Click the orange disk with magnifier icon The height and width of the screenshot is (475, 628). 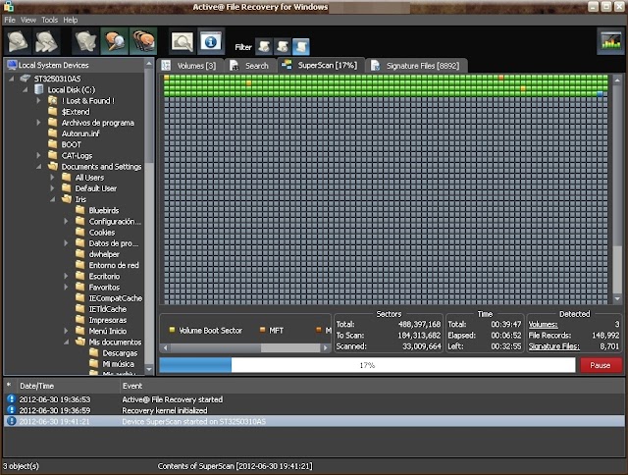pyautogui.click(x=115, y=41)
